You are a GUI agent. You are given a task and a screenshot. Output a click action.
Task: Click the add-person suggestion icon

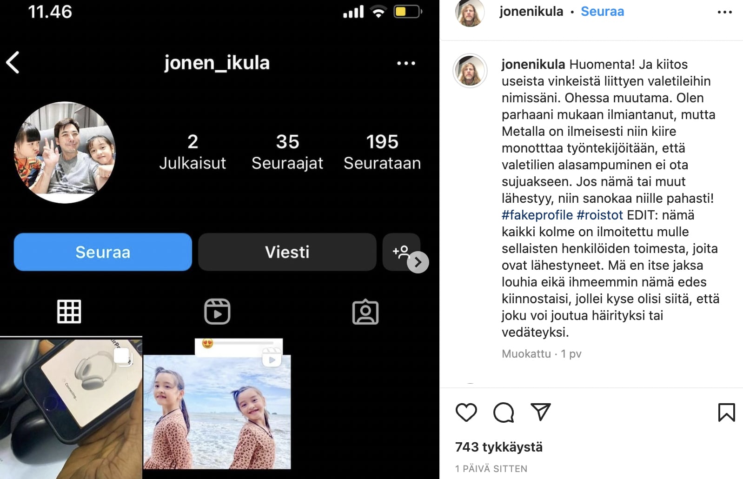pos(401,252)
